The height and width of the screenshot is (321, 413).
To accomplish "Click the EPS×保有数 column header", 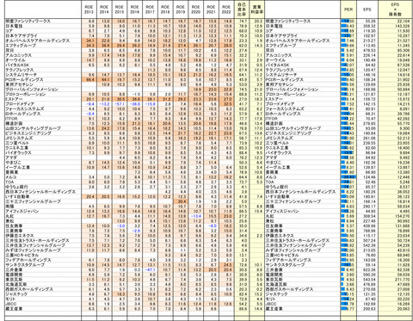I will coord(395,9).
